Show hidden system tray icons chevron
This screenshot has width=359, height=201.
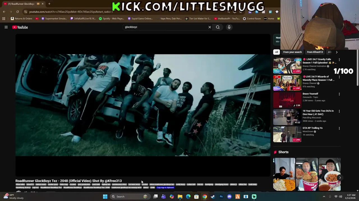[x=324, y=197]
